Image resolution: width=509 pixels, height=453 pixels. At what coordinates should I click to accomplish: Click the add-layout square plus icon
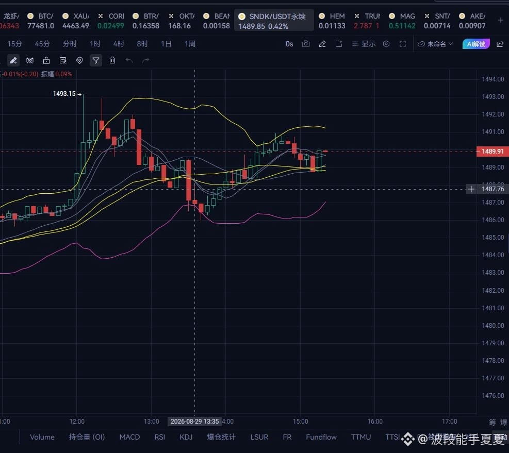click(x=339, y=44)
